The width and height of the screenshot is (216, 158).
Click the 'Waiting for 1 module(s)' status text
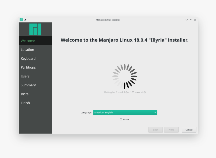[x=125, y=92]
